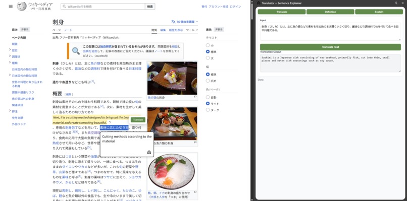Select 標準 under the テキスト size setting
This screenshot has height=201, width=407.
[x=208, y=51]
